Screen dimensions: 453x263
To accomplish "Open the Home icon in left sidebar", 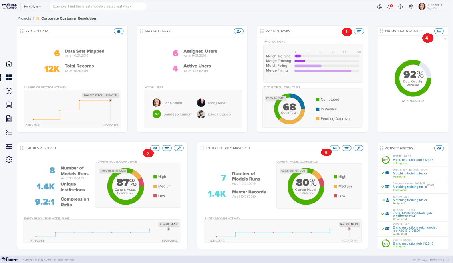I will tap(9, 64).
